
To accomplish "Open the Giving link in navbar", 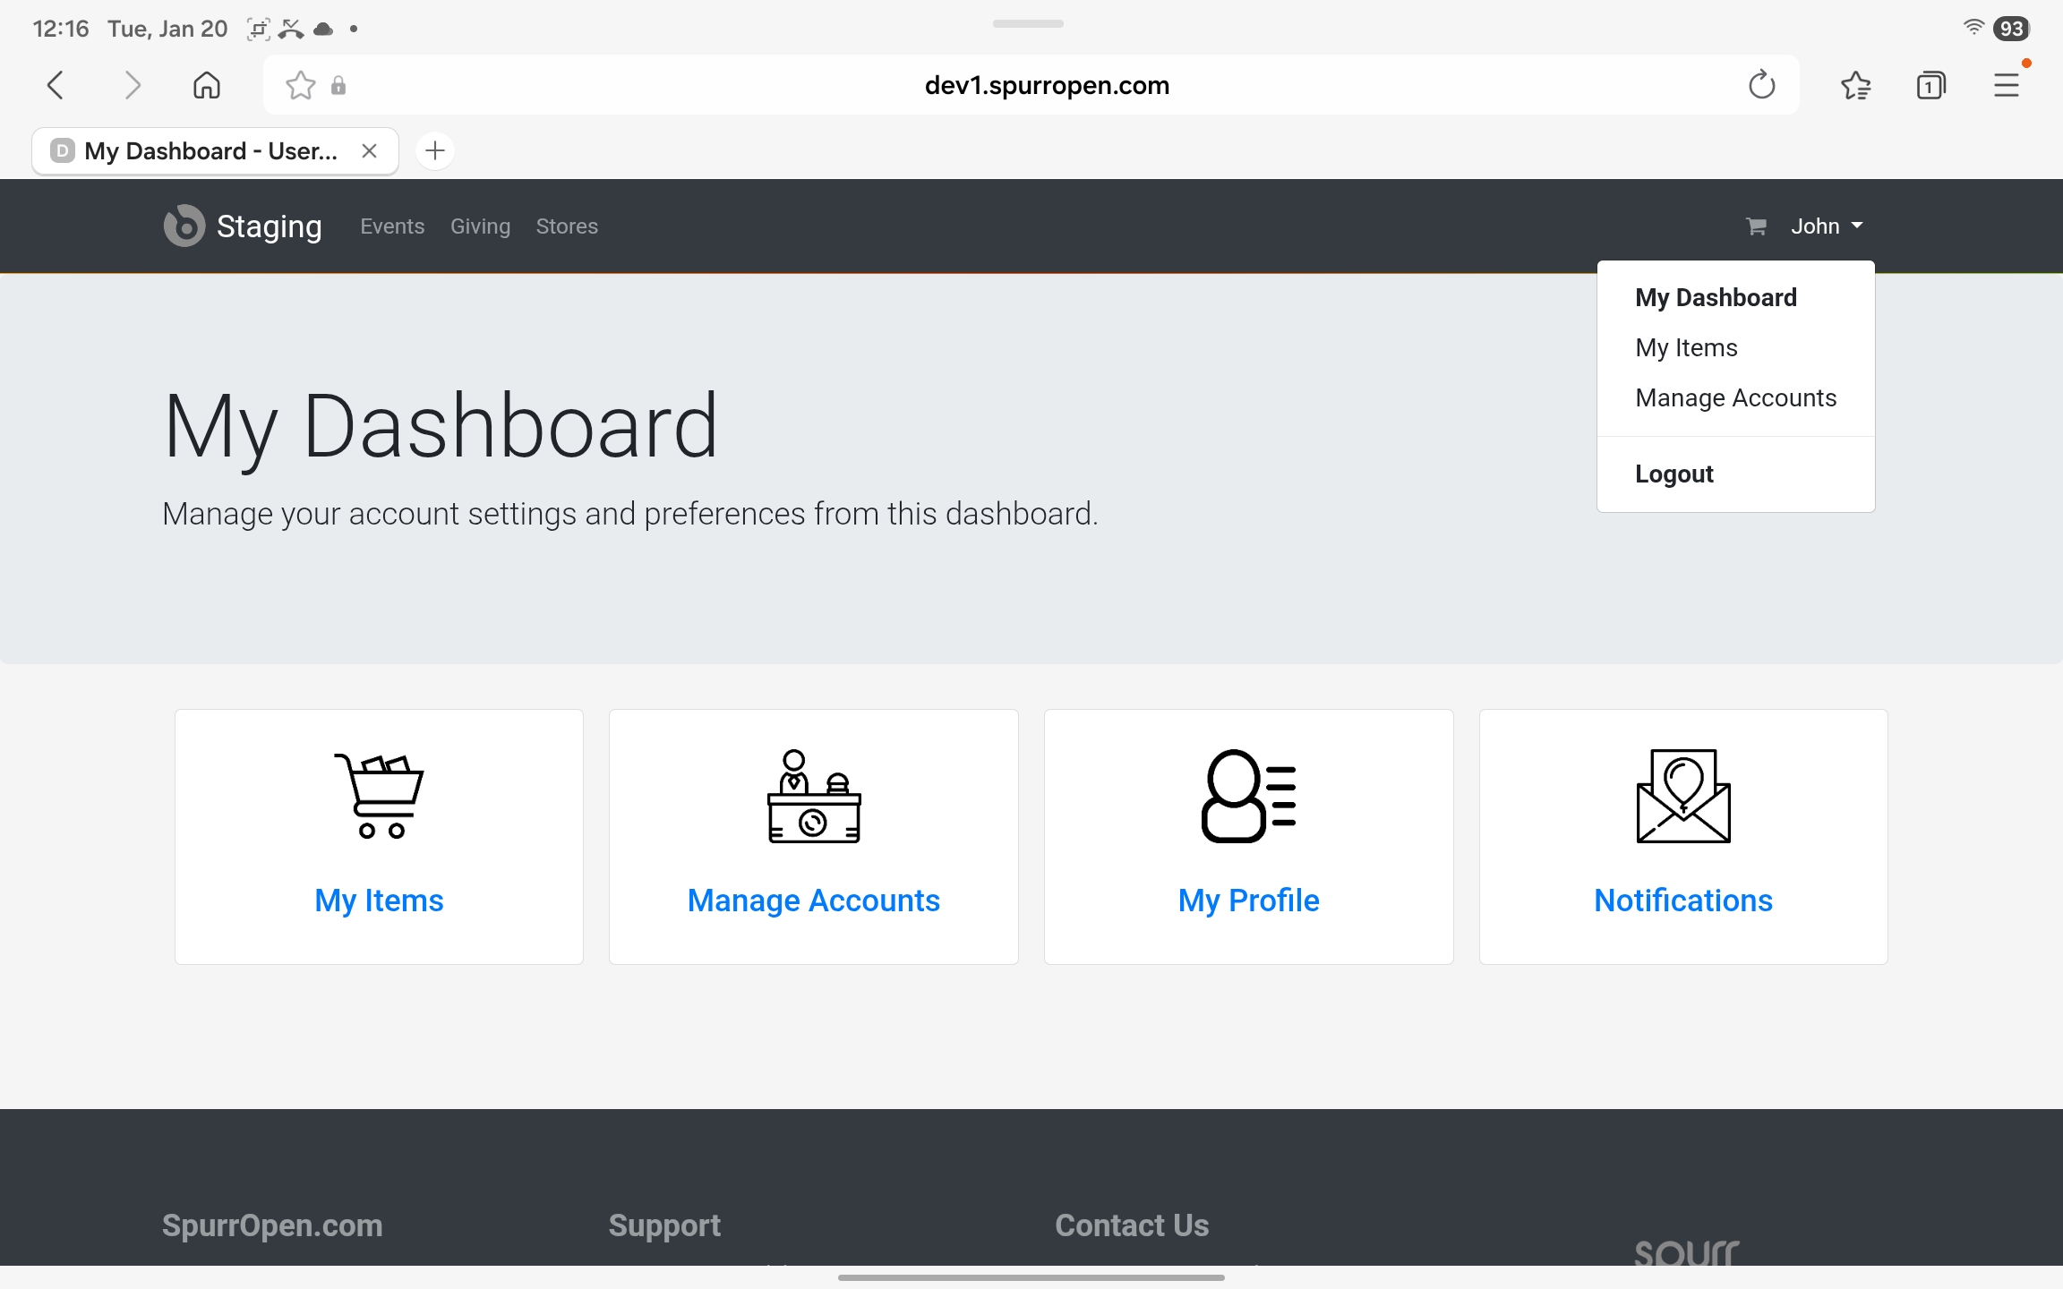I will pos(480,226).
